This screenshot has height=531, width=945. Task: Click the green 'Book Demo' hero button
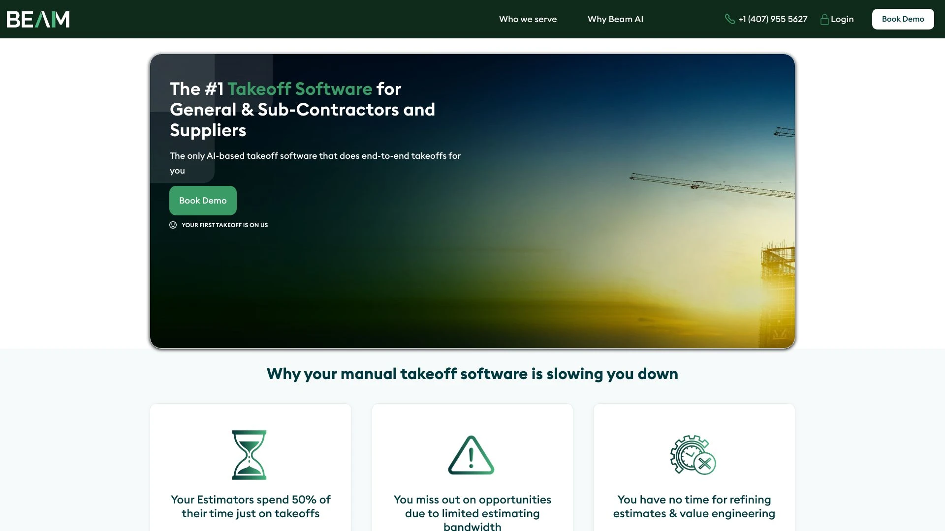203,200
